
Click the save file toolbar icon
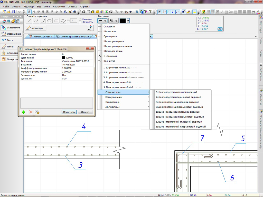[x=13, y=12]
